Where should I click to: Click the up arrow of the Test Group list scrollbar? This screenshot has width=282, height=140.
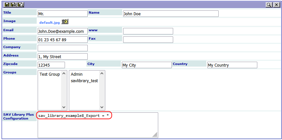pyautogui.click(x=64, y=73)
